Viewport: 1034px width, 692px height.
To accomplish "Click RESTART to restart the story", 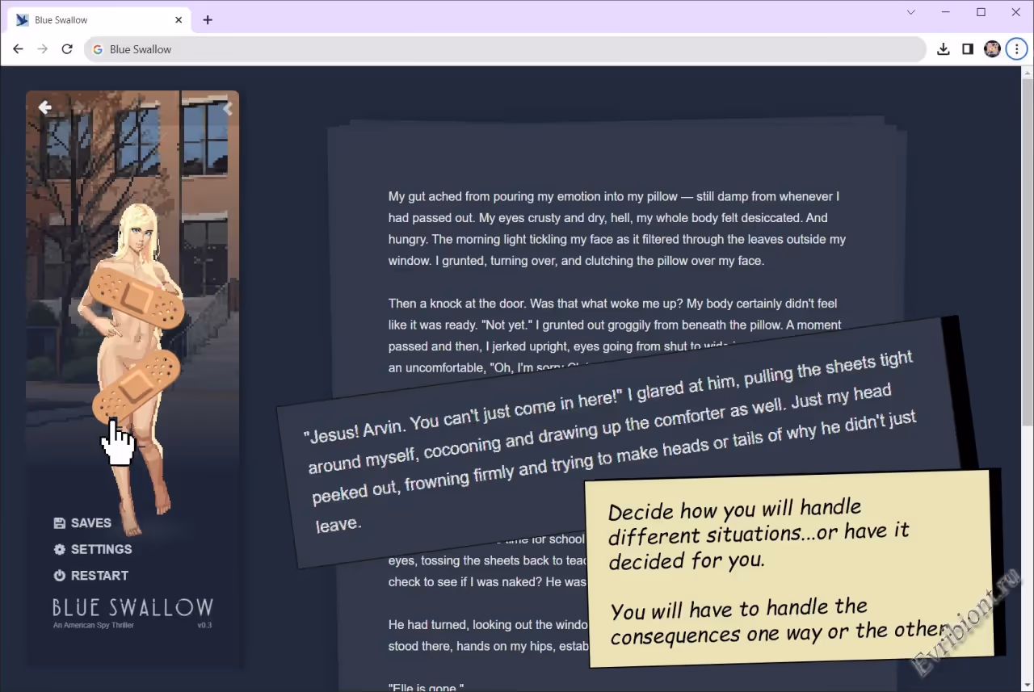I will click(x=99, y=576).
